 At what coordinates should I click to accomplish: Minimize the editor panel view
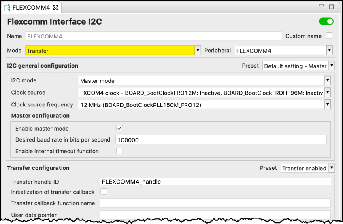pyautogui.click(x=321, y=7)
